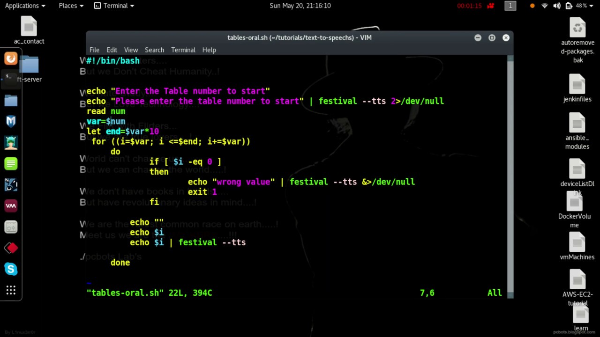Click the 'read num' line

tap(106, 111)
